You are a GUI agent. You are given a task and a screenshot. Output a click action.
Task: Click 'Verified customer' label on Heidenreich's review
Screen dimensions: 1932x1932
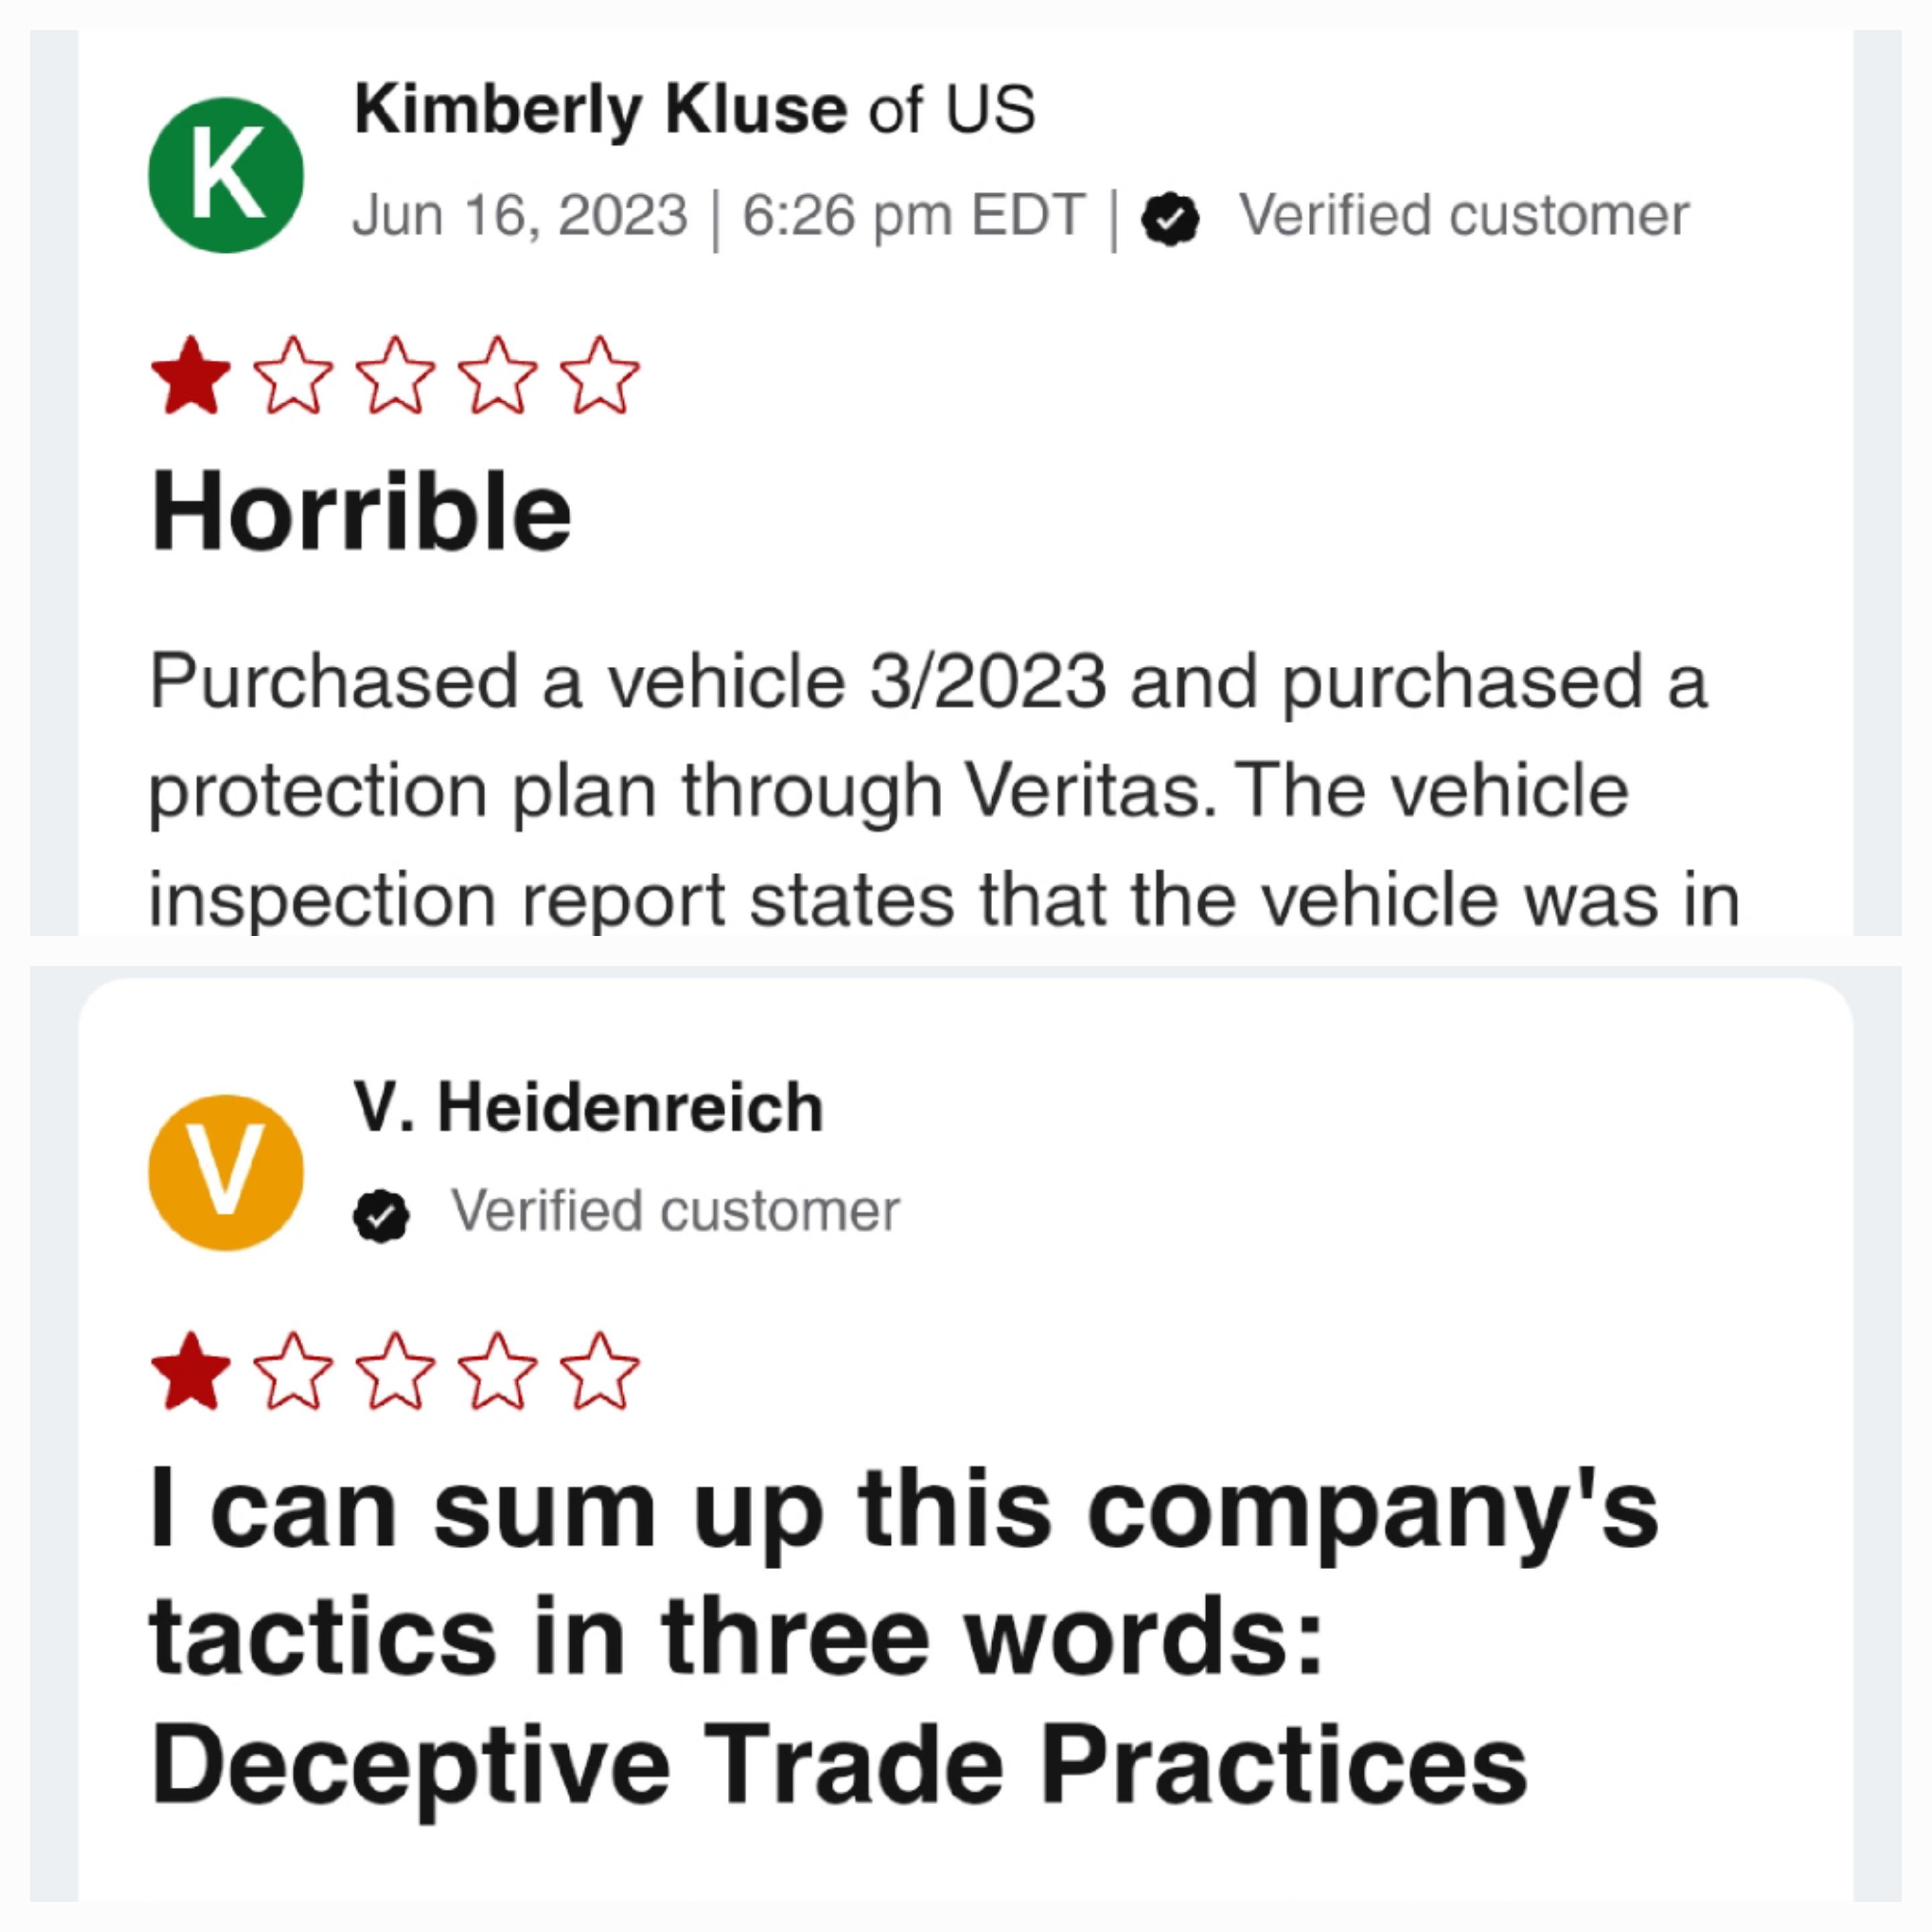[x=675, y=1211]
